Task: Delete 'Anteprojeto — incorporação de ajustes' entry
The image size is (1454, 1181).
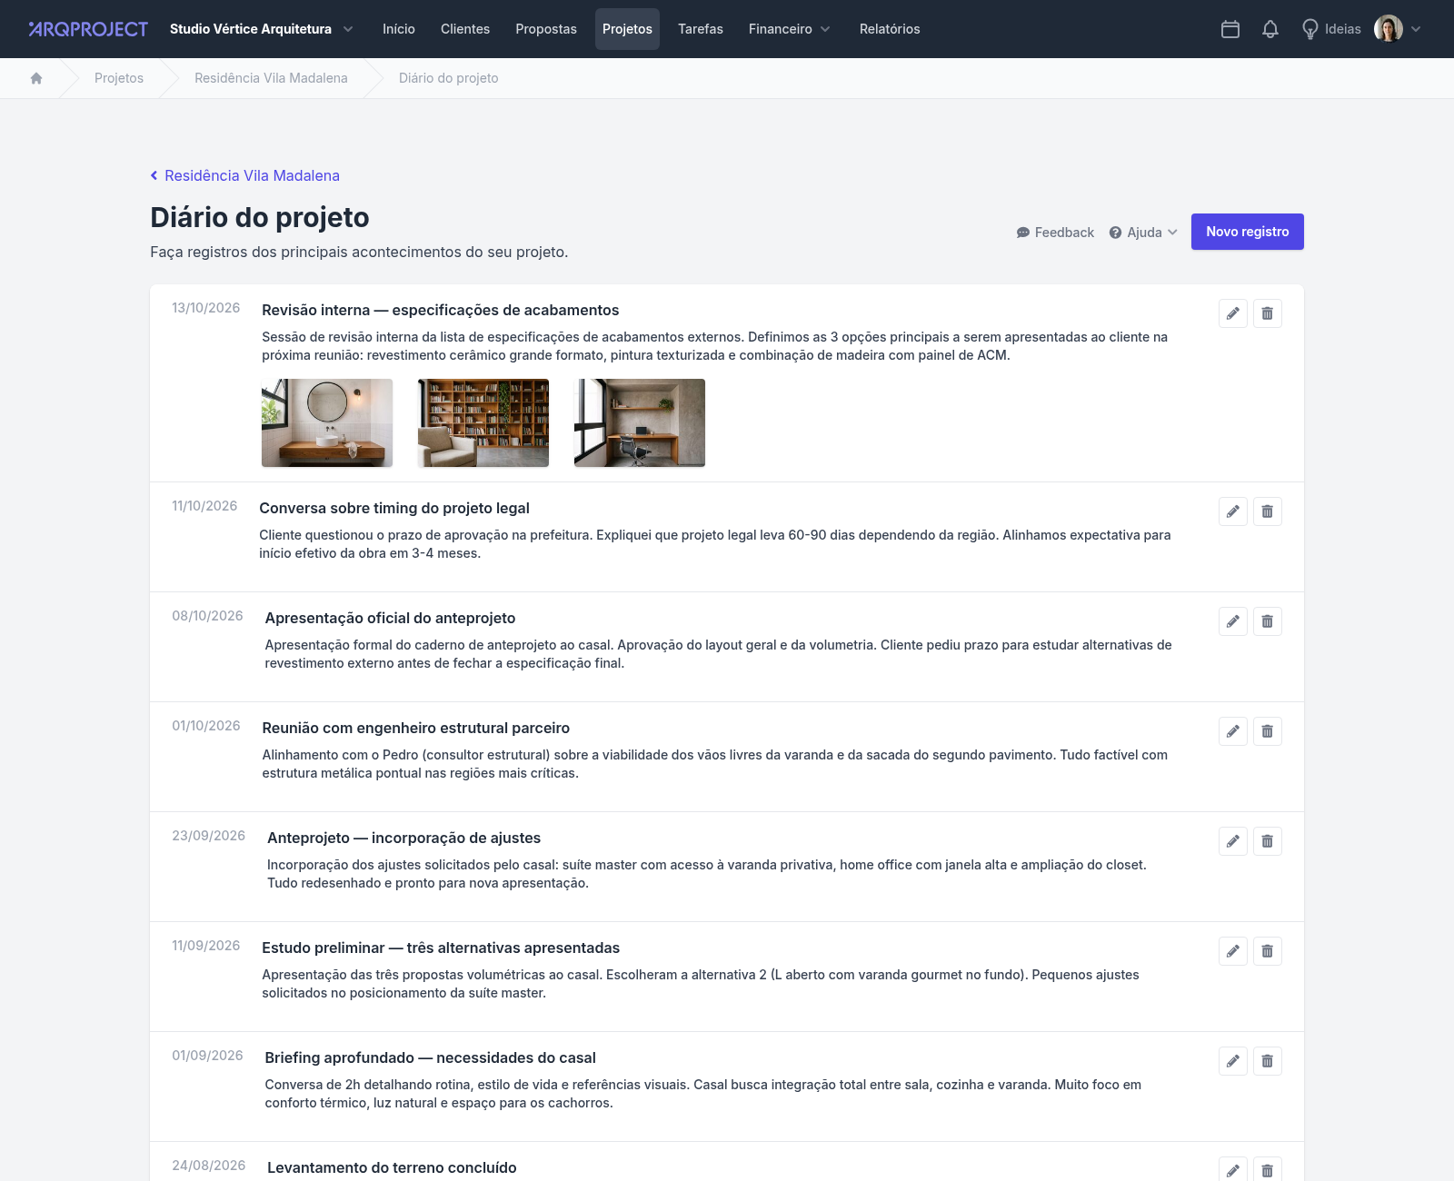Action: click(1268, 841)
